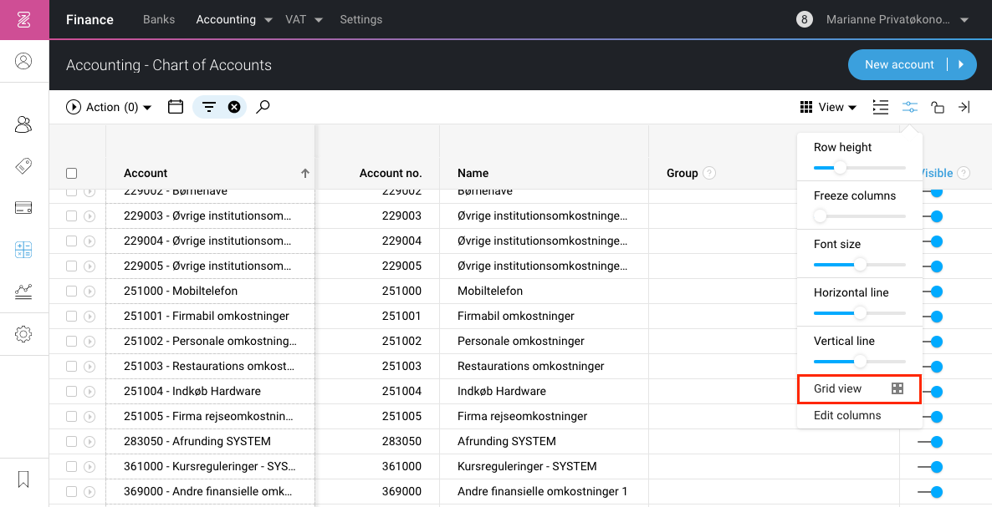Tick the select-all header checkbox

71,173
